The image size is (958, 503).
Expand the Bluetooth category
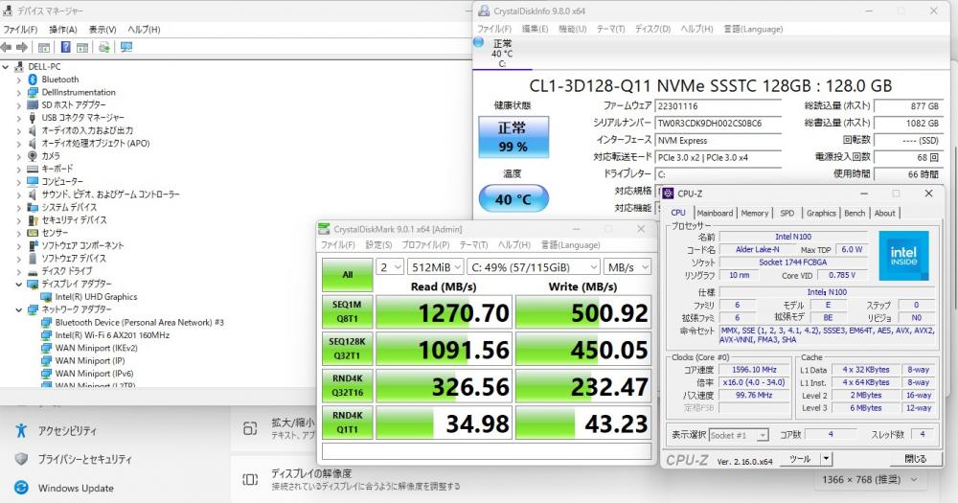pyautogui.click(x=19, y=80)
